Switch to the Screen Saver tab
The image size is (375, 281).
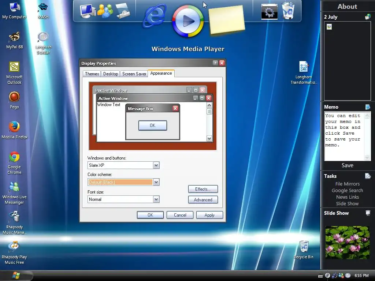pos(134,74)
